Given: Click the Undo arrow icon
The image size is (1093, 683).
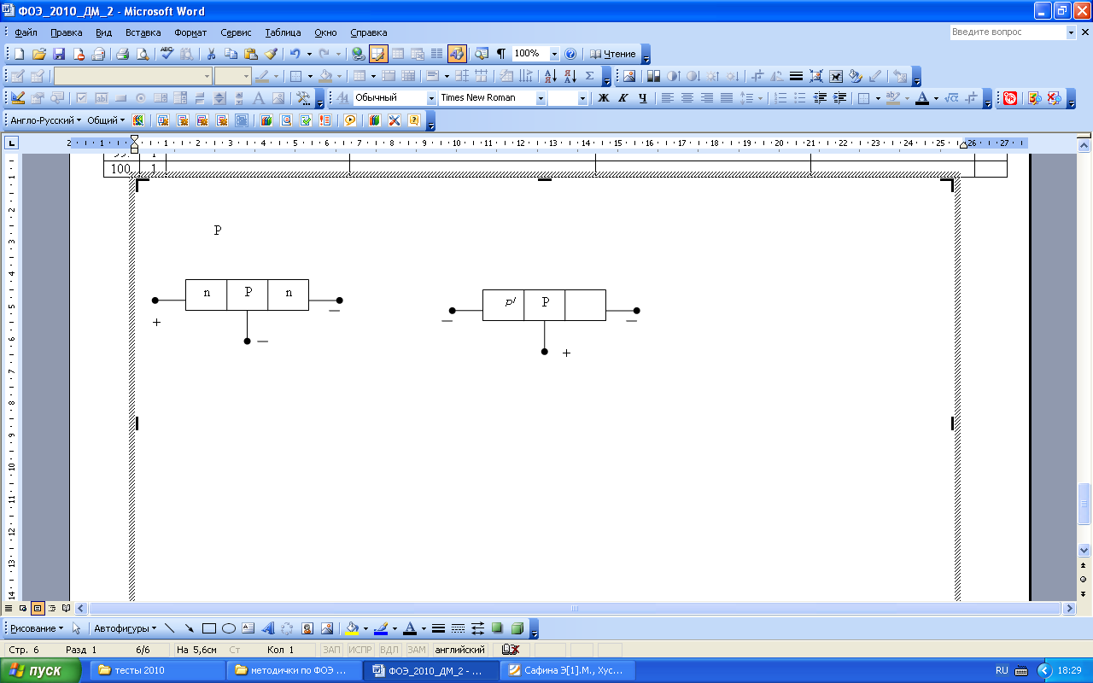Looking at the screenshot, I should point(295,54).
